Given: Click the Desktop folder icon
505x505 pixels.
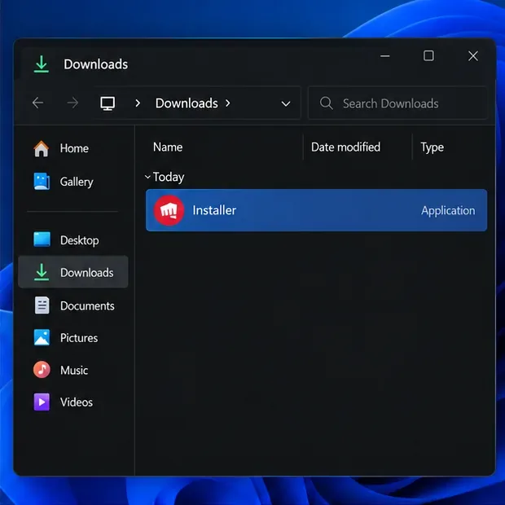Looking at the screenshot, I should pyautogui.click(x=42, y=239).
